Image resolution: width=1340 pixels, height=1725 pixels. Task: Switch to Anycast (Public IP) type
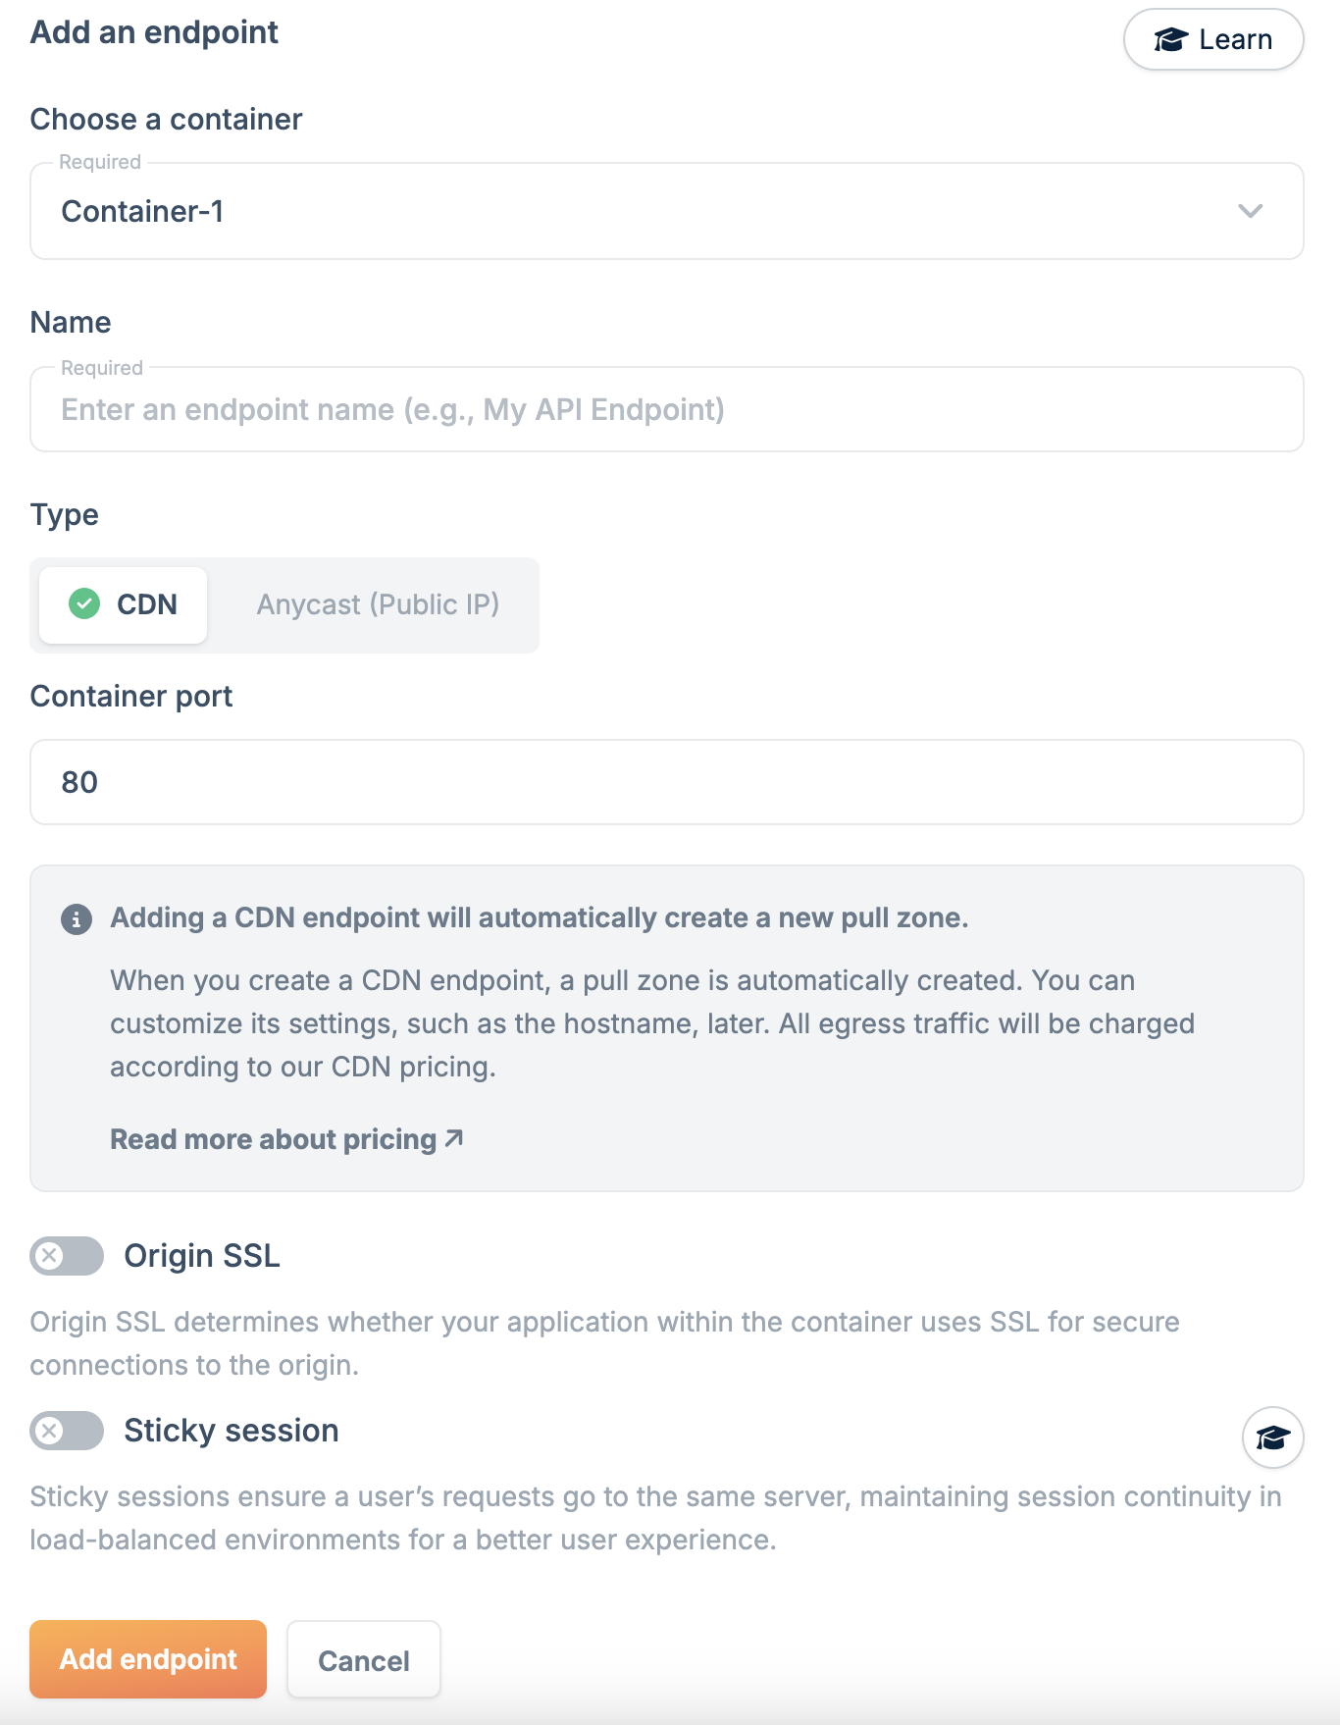coord(378,604)
